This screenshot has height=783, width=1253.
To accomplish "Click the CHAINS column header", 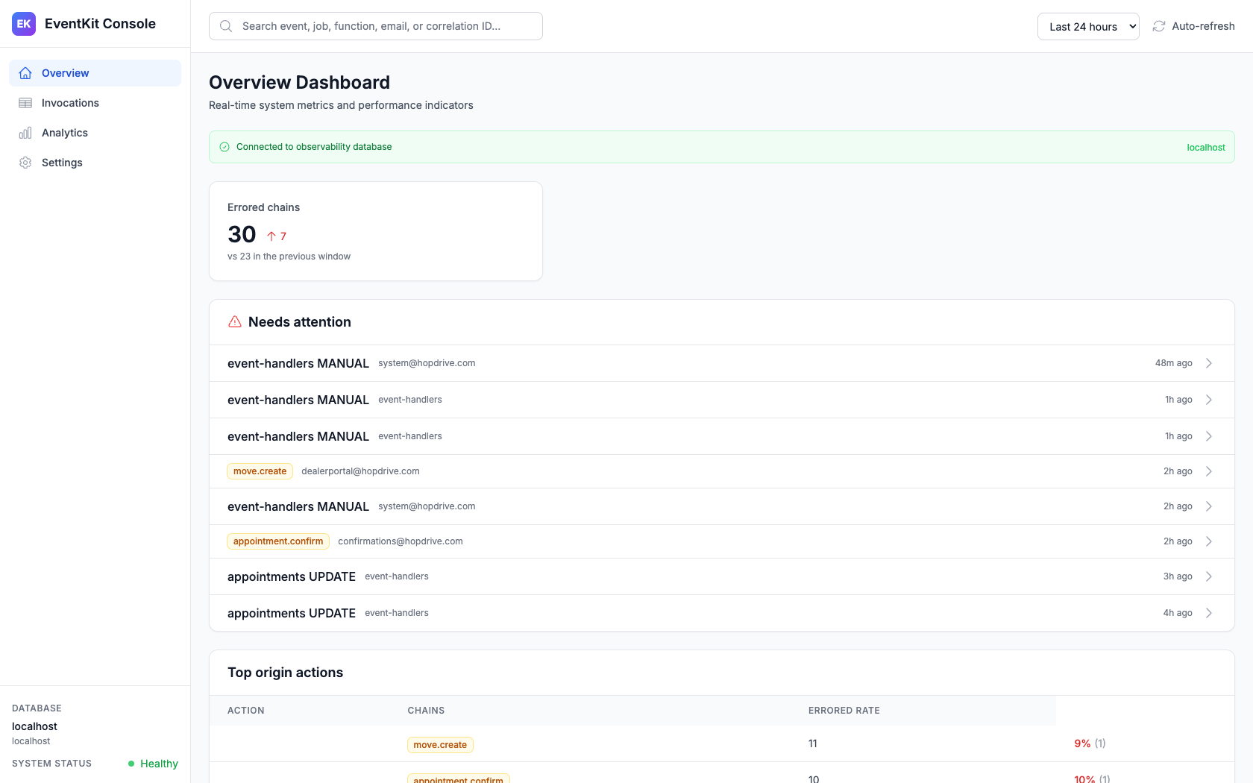I will [426, 711].
